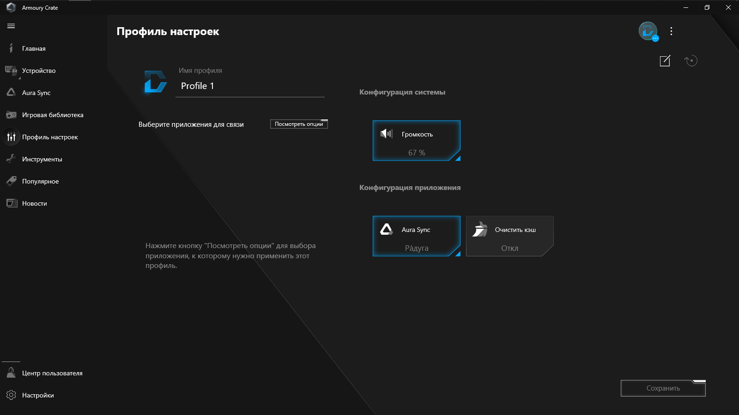Select Профиль настроек in the sidebar
Screen dimensions: 739x415
click(x=50, y=137)
